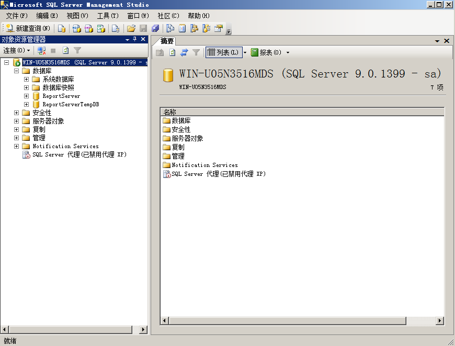Open the 摘要 active files dropdown arrow
This screenshot has width=455, height=346.
tap(437, 41)
